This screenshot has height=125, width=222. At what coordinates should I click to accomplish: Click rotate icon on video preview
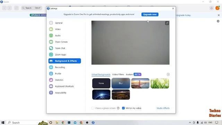[167, 23]
